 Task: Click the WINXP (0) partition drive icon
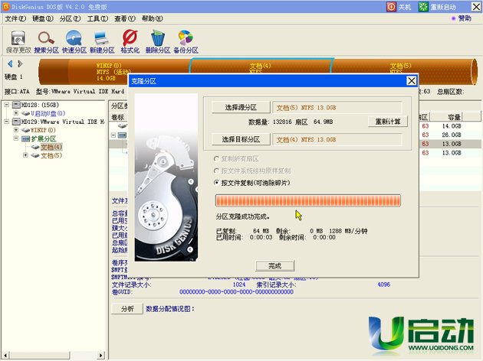tap(26, 130)
